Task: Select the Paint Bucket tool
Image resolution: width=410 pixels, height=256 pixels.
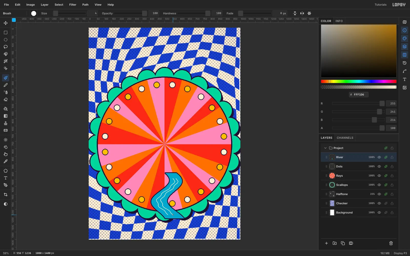Action: [6, 109]
